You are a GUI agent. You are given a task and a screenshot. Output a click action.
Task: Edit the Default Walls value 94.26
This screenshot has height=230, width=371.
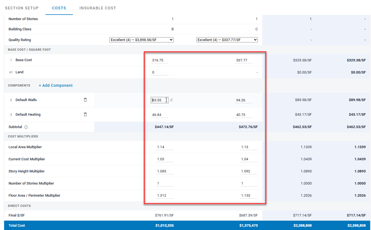pyautogui.click(x=244, y=100)
